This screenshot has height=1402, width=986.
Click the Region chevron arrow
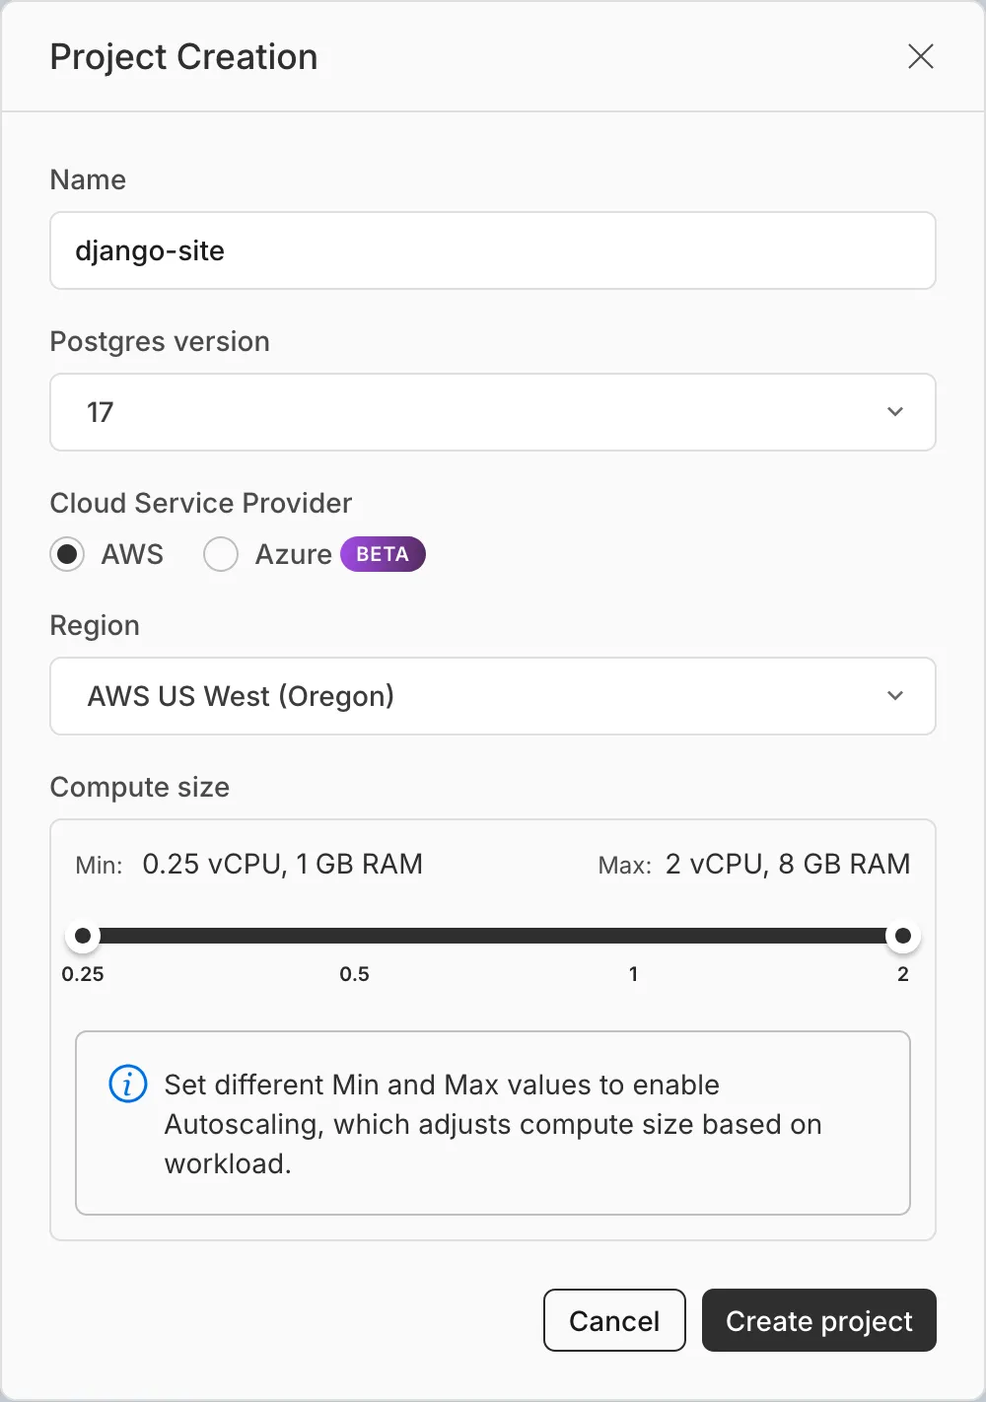point(895,696)
